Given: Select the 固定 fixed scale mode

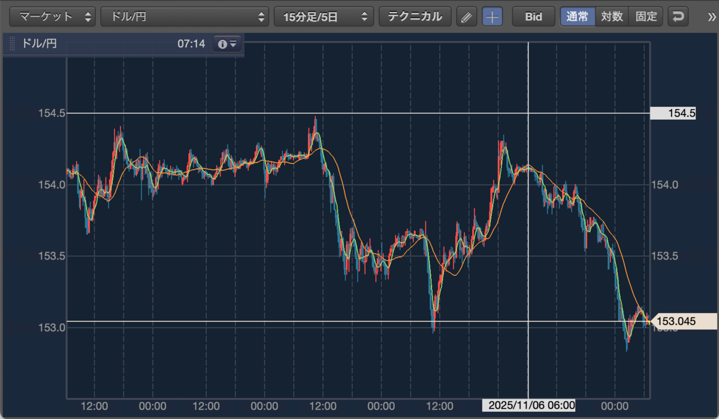Looking at the screenshot, I should (646, 17).
